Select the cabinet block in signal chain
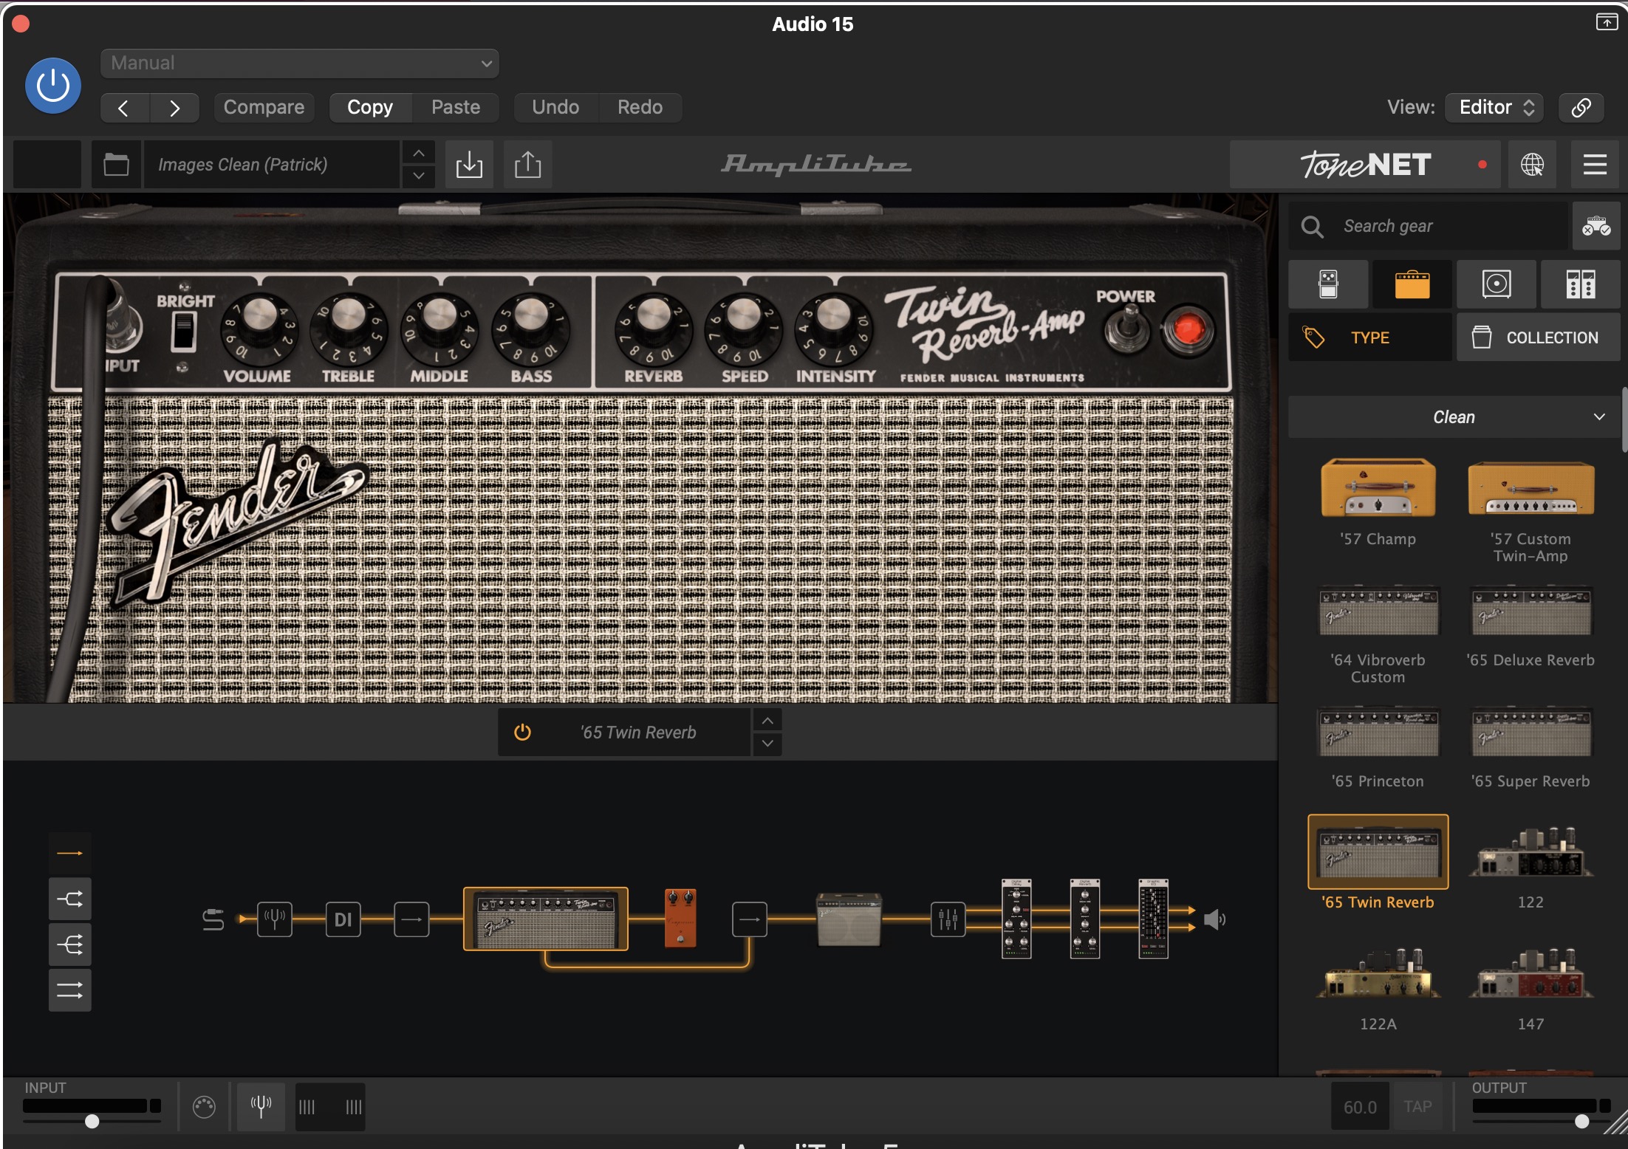The image size is (1628, 1149). click(x=849, y=919)
